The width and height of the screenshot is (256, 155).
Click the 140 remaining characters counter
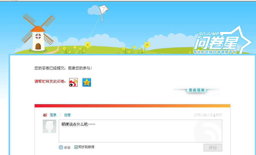coord(214,115)
